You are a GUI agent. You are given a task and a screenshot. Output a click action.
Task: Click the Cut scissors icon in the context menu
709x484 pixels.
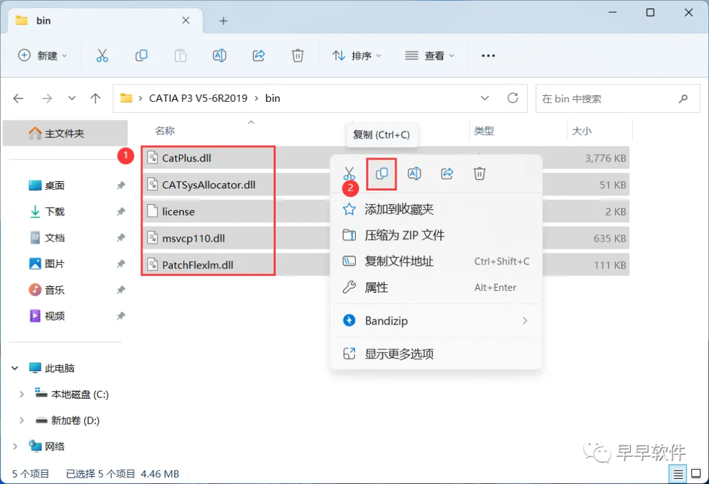click(349, 173)
